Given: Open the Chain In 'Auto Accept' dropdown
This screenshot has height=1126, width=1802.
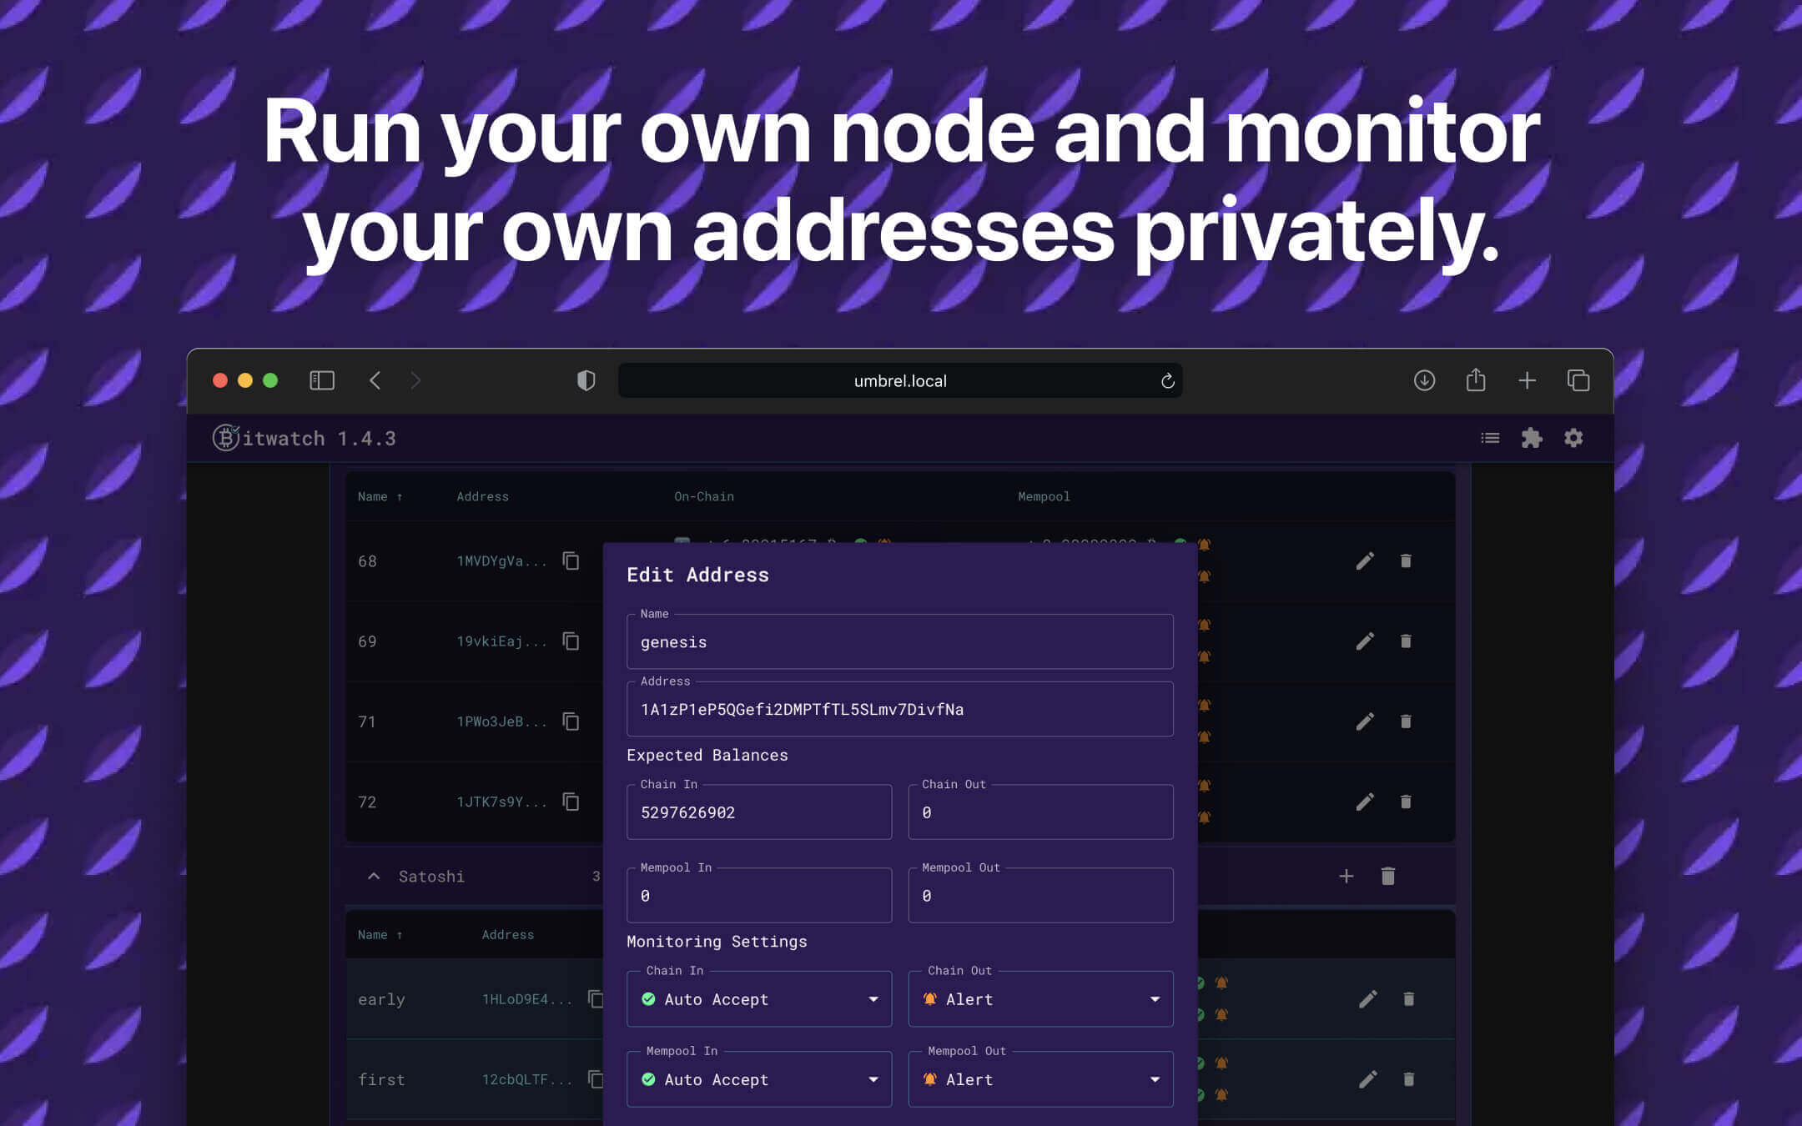Looking at the screenshot, I should tap(758, 998).
